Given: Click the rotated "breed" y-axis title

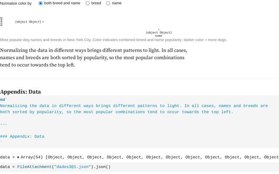Looking at the screenshot, I should 2,21.
